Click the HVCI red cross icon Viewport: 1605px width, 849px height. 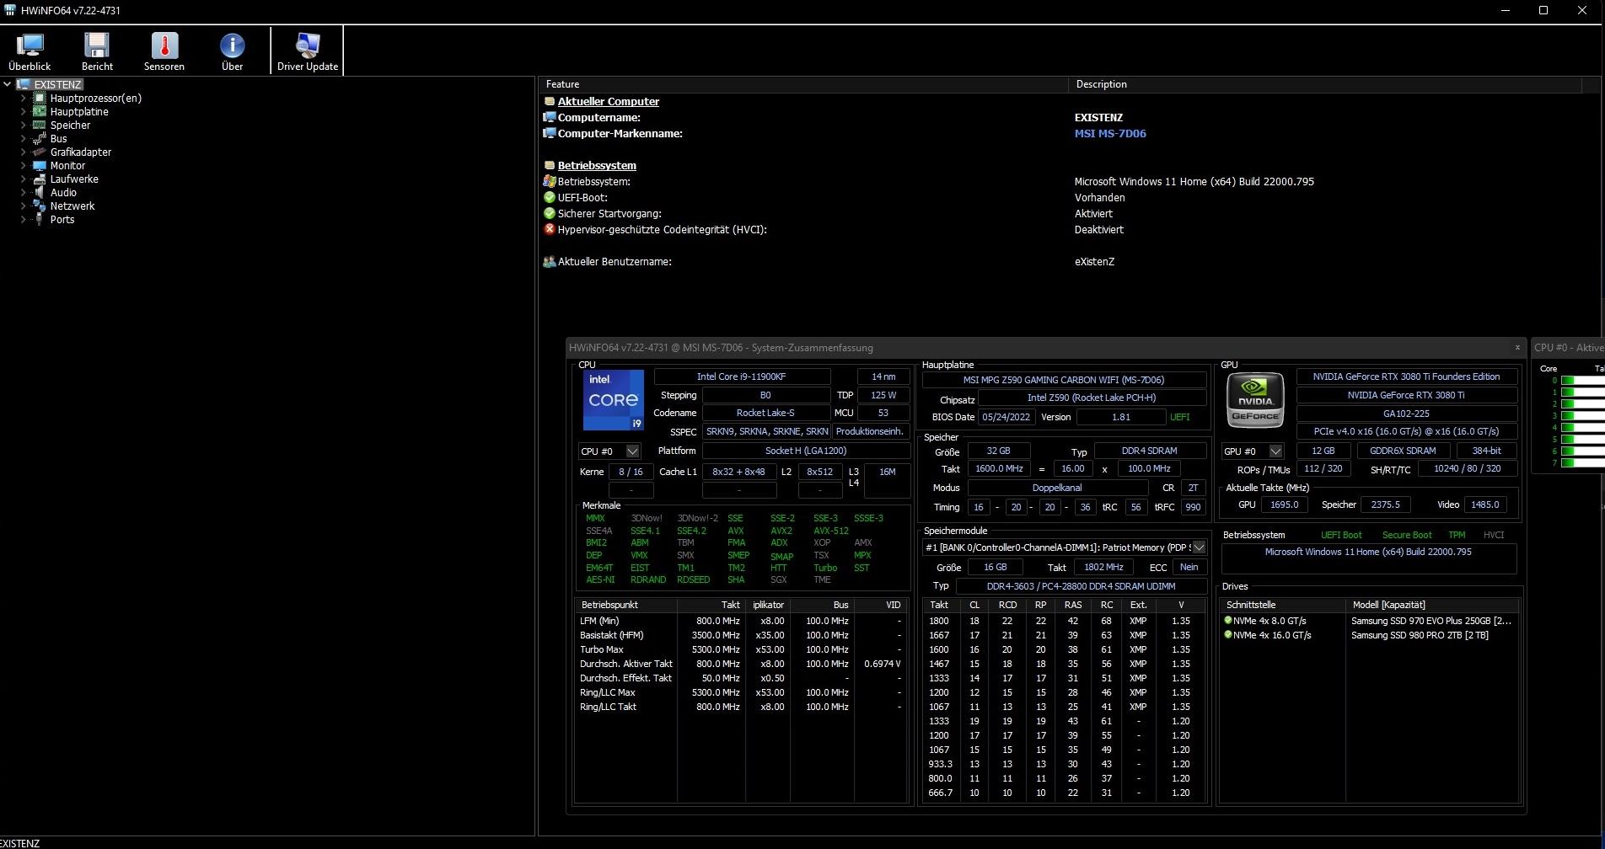[550, 229]
